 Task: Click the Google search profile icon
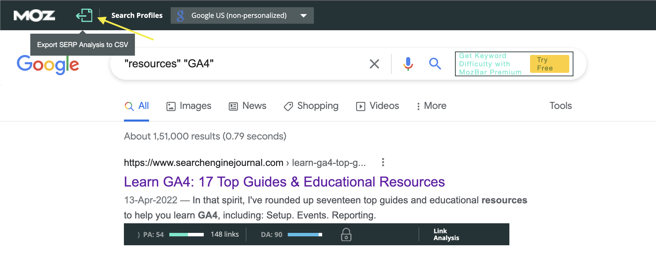[x=180, y=15]
